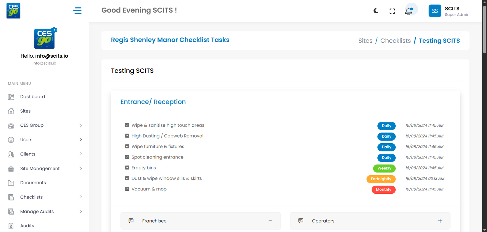Uncheck the Empty bins checkbox
The width and height of the screenshot is (487, 232).
click(127, 168)
